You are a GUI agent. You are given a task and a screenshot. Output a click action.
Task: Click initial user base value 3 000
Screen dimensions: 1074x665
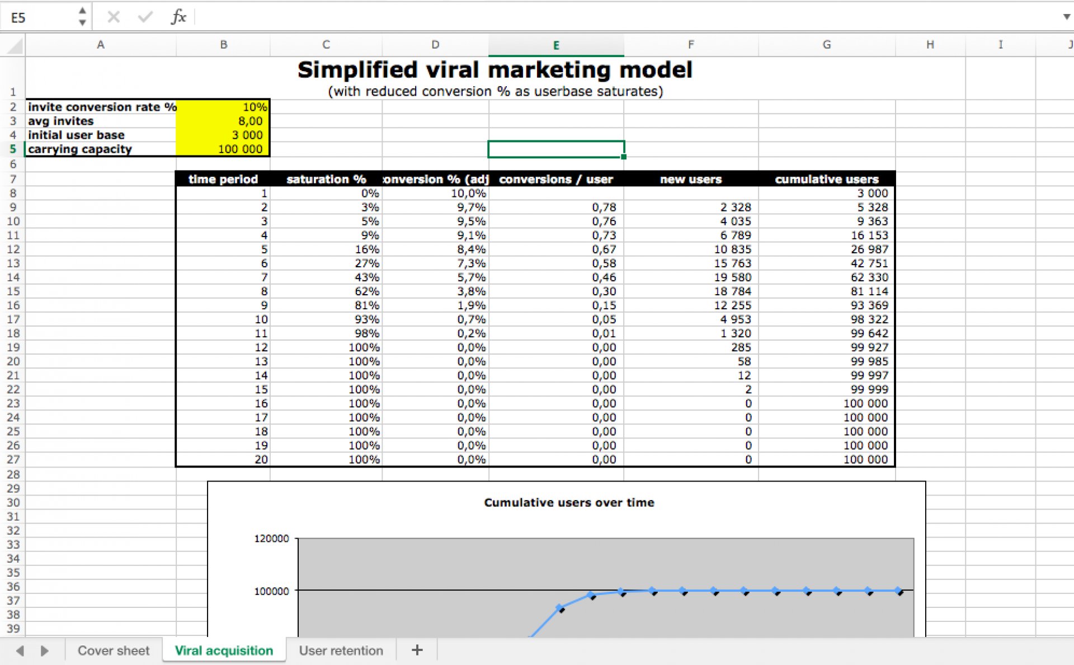click(x=223, y=135)
